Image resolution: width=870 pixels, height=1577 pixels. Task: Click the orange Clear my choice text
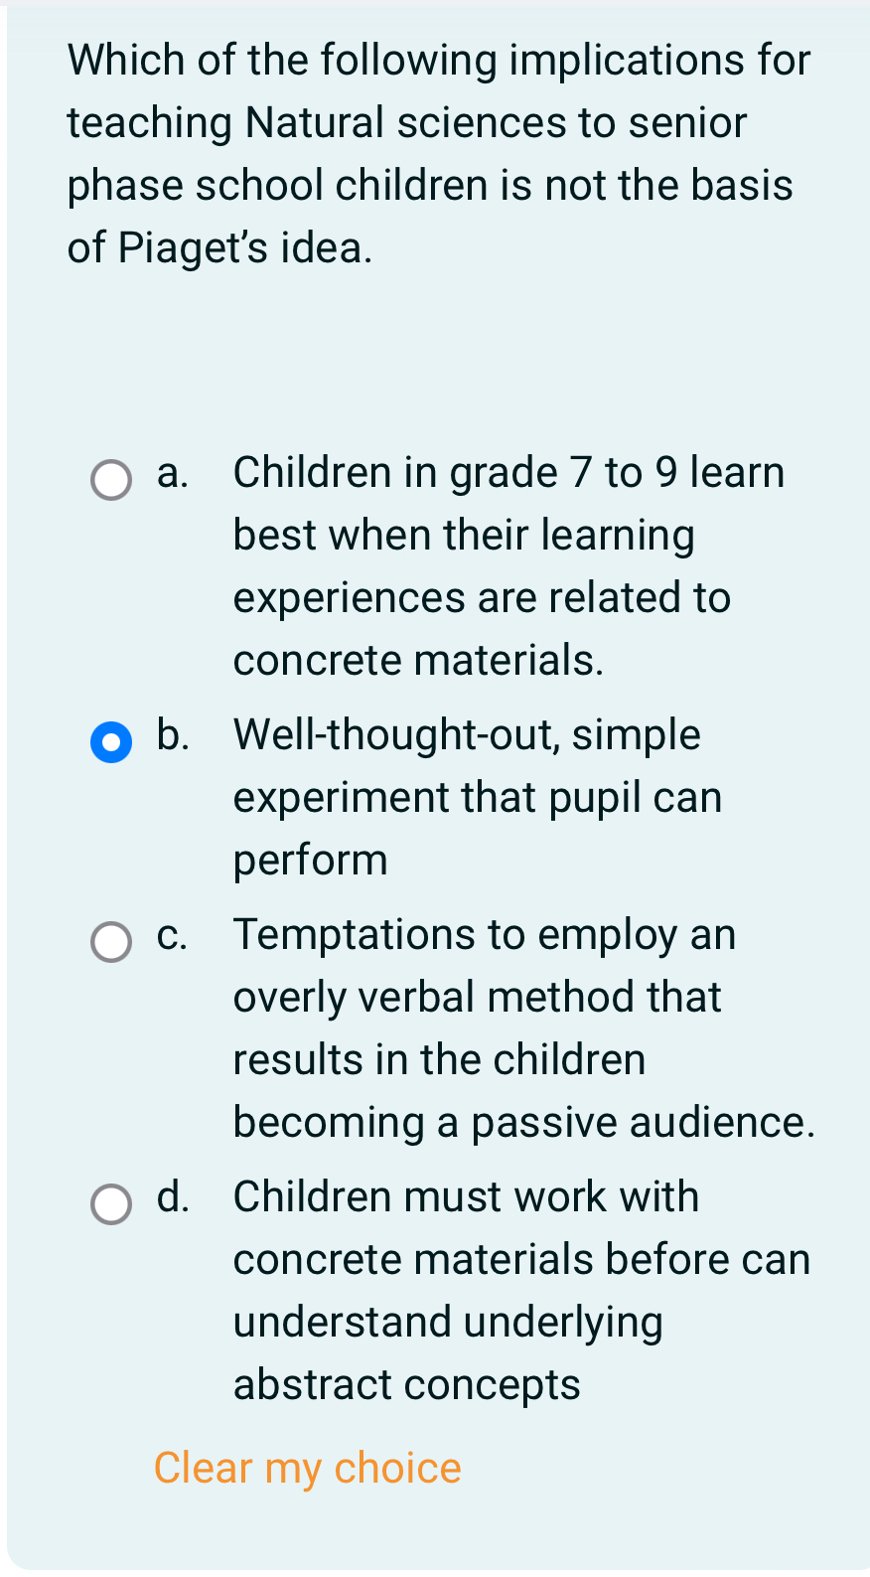coord(308,1468)
